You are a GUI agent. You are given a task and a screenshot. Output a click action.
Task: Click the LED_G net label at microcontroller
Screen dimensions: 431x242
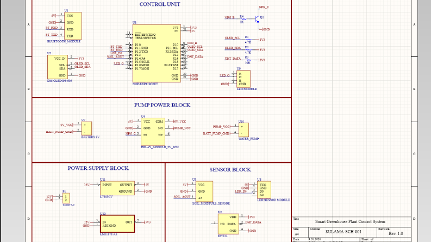point(118,63)
